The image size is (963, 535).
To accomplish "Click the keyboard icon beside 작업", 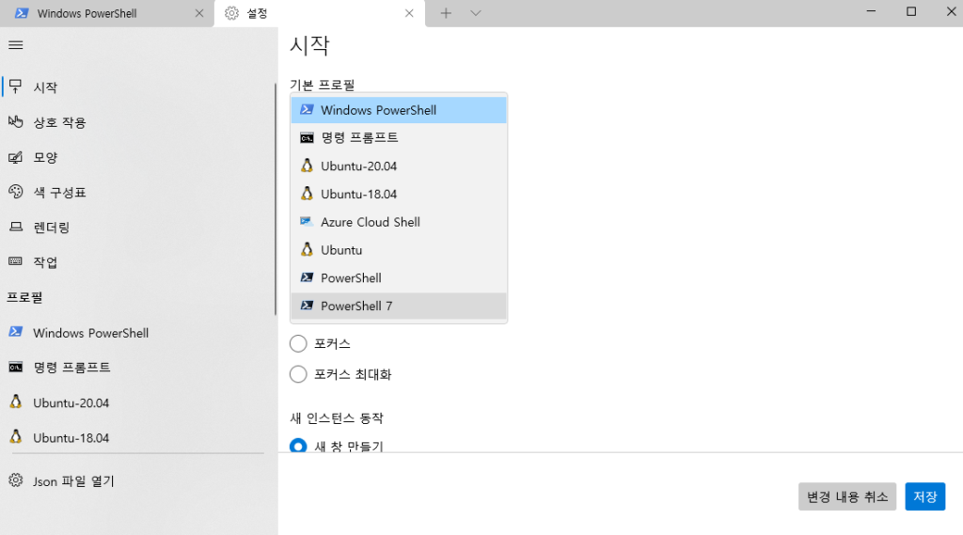I will [x=16, y=261].
